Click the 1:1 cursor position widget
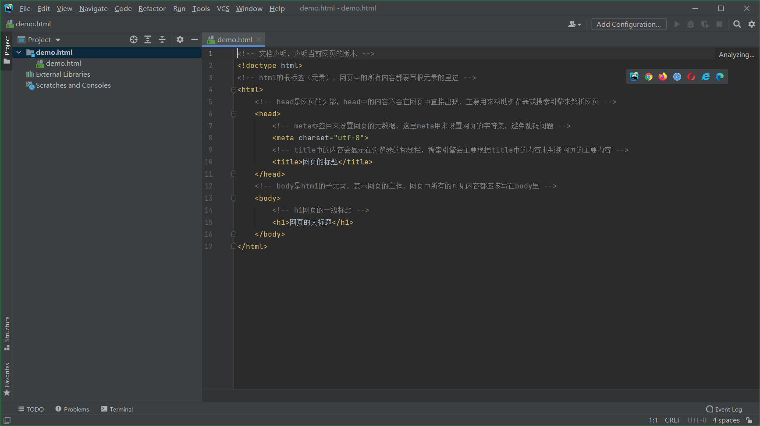Viewport: 760px width, 426px height. coord(653,420)
